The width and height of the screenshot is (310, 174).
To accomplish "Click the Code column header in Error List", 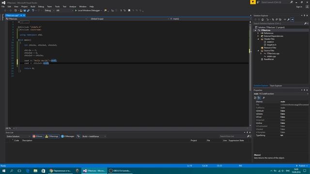I will tap(16, 141).
